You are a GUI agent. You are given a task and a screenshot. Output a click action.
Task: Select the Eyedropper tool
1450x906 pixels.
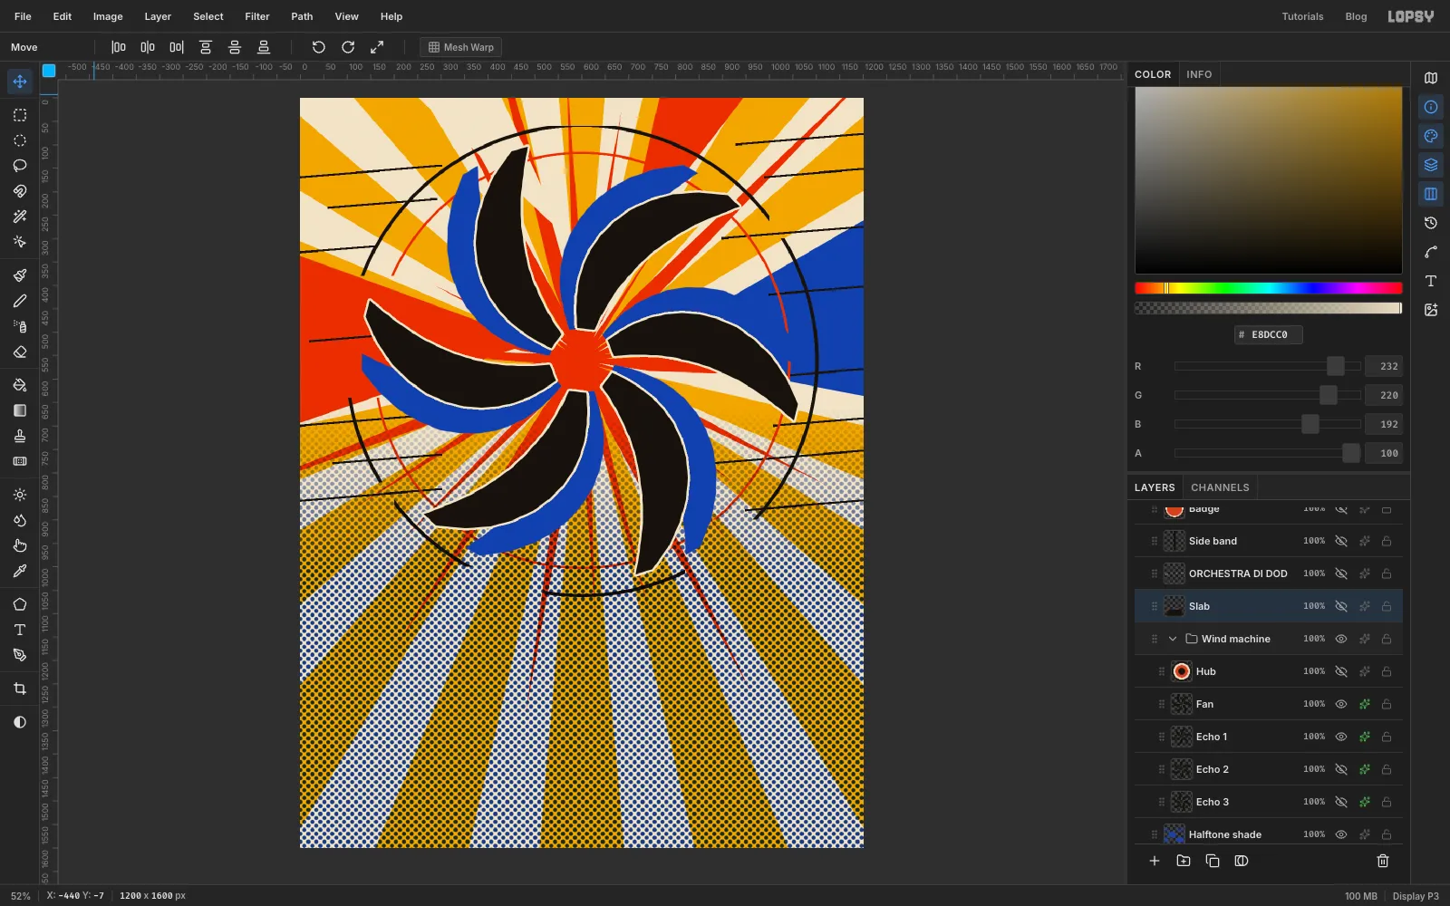click(20, 571)
